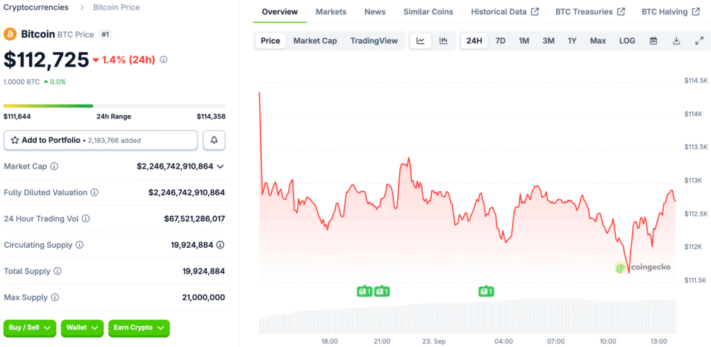Click the volume bars below the chart
711x347 pixels.
(467, 316)
